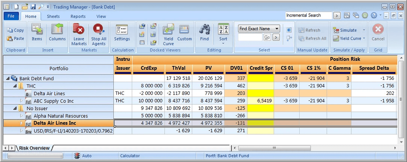
Task: Open the Sort dropdown menu
Action: (x=223, y=43)
